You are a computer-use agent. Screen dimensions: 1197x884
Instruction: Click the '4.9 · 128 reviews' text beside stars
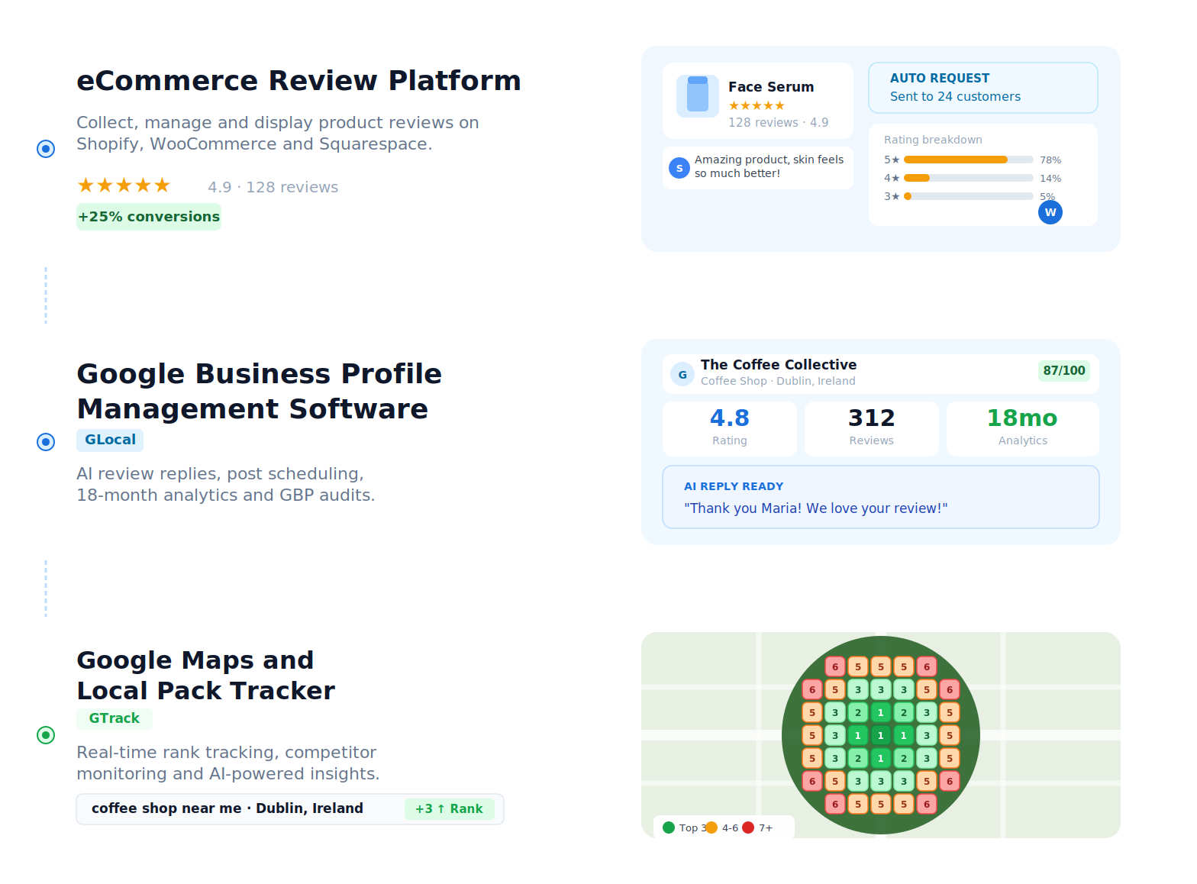click(x=273, y=187)
